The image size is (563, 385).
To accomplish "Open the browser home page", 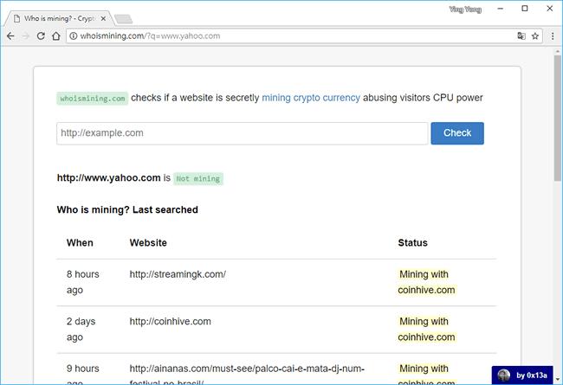I will click(56, 35).
